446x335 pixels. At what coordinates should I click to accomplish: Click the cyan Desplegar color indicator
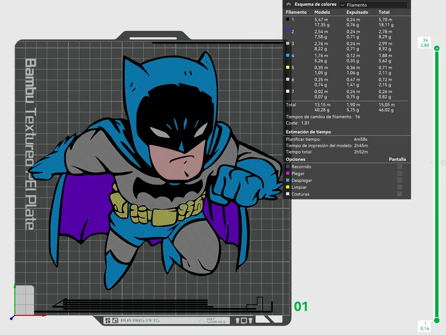click(x=287, y=181)
